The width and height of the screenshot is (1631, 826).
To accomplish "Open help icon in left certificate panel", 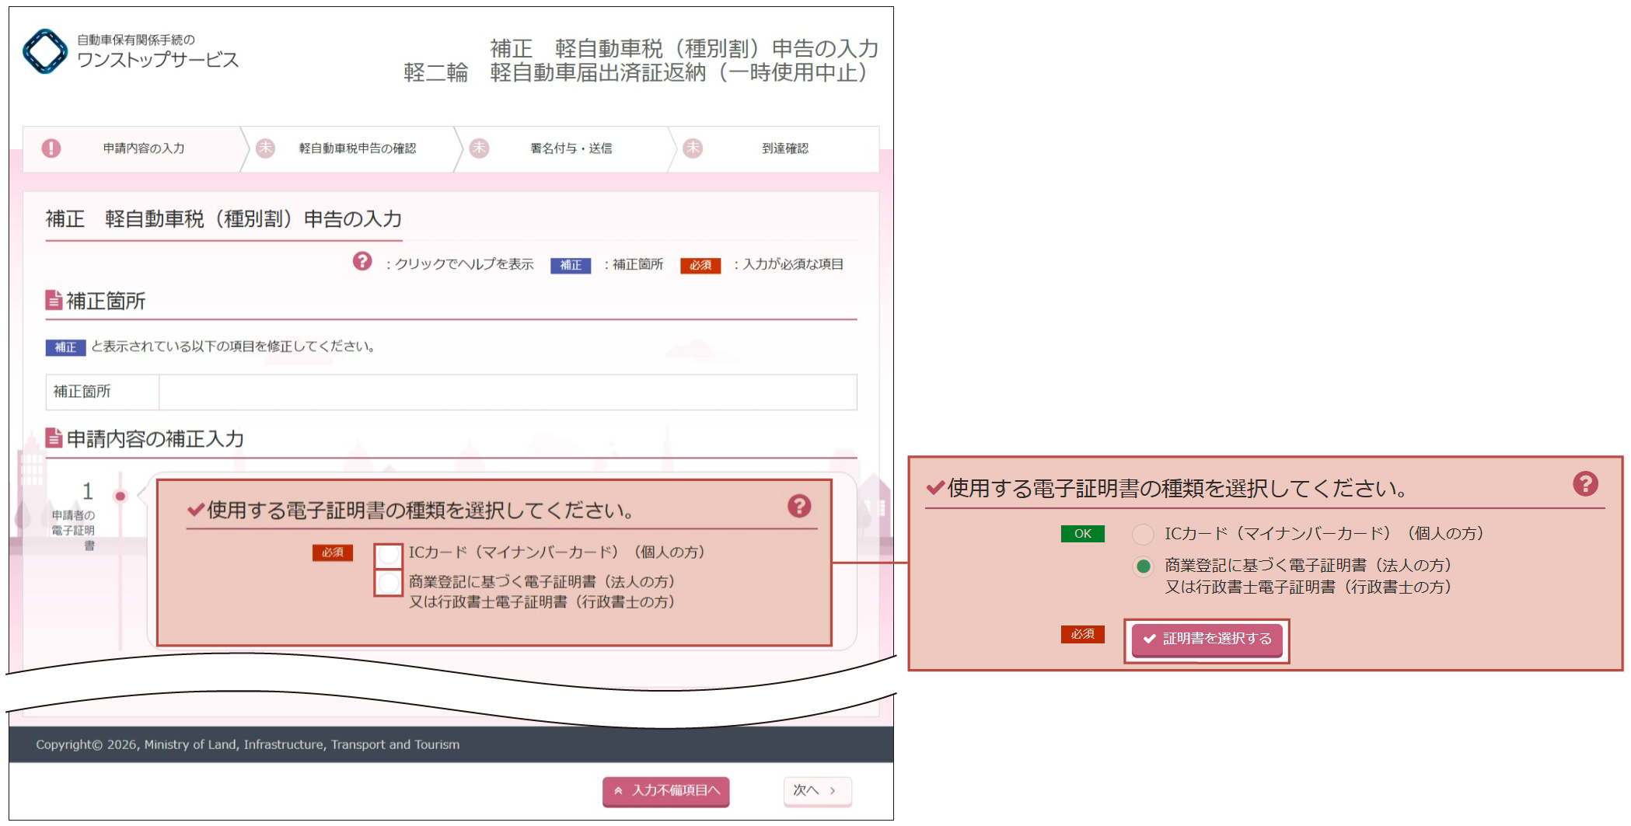I will (798, 507).
